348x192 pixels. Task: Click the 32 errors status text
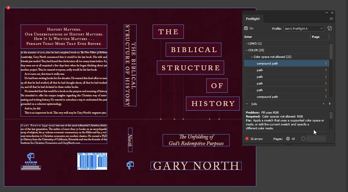click(256, 139)
